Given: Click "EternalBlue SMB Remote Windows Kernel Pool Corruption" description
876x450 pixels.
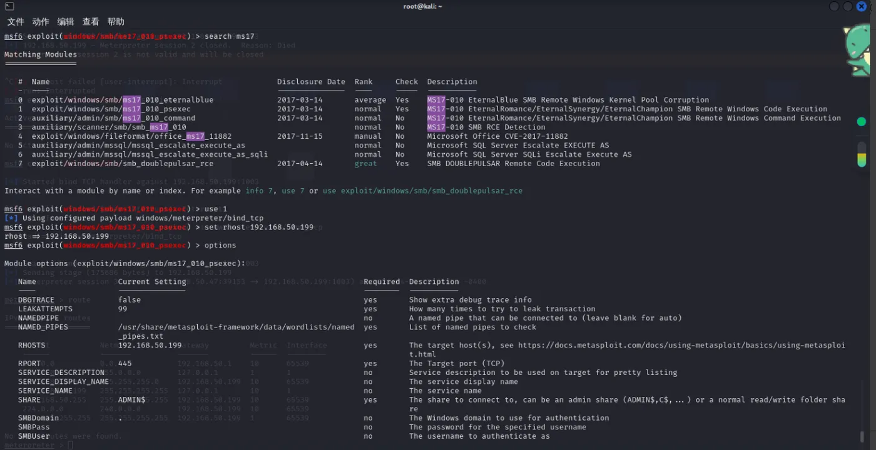Looking at the screenshot, I should [x=589, y=100].
